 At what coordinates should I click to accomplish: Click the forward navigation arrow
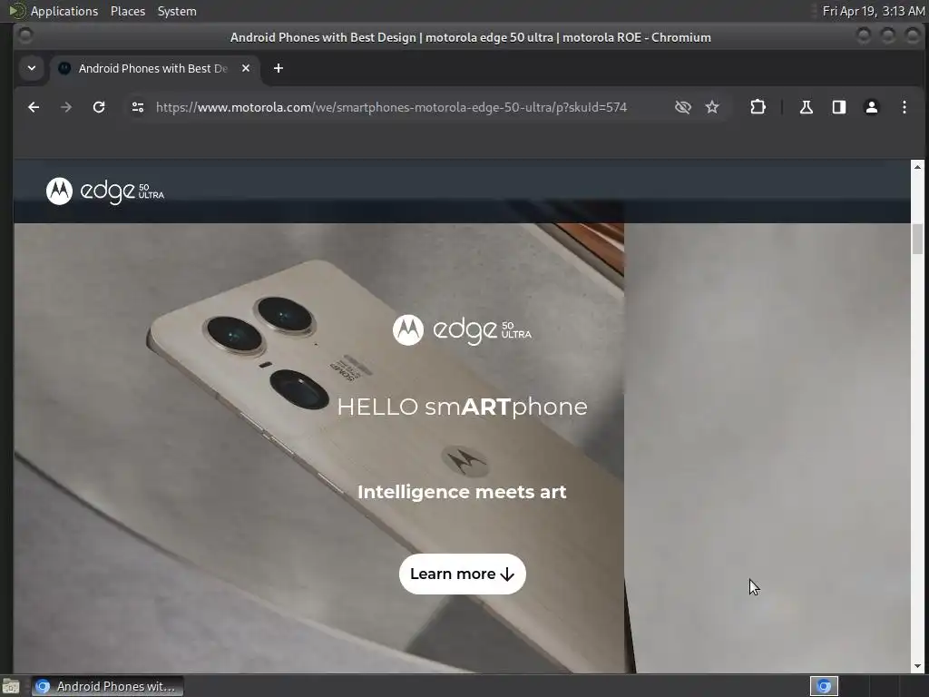[66, 107]
